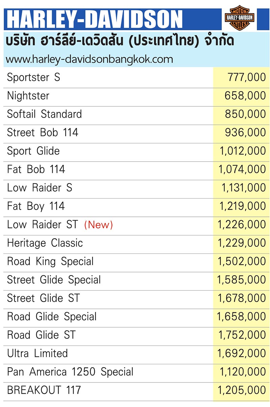This screenshot has height=407, width=270.
Task: Click the Harley-Davidson Motor Cycles logo
Action: (239, 18)
